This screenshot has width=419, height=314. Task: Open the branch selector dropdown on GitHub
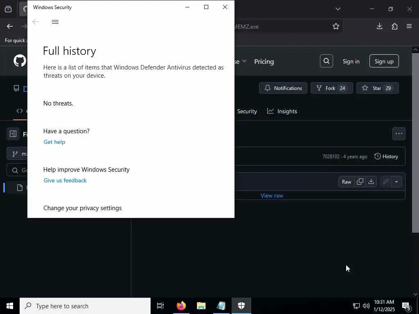point(17,154)
